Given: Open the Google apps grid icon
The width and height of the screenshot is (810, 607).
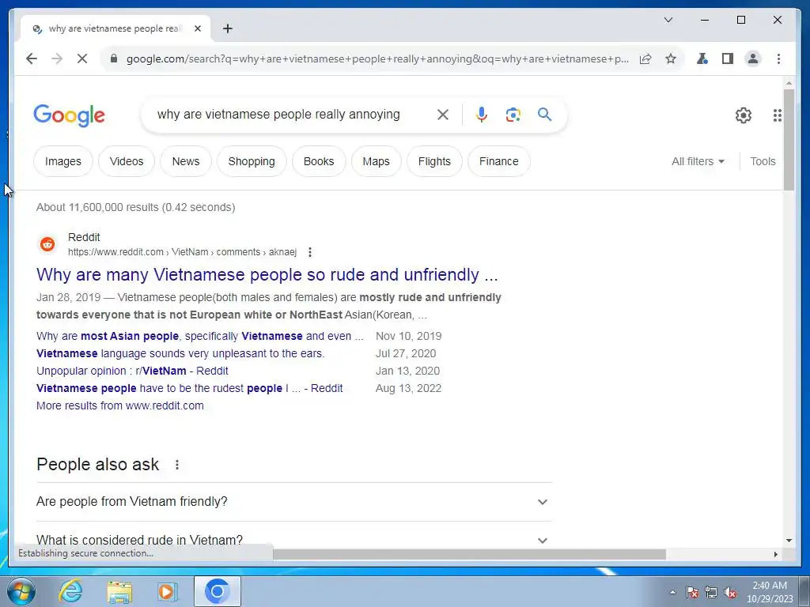Looking at the screenshot, I should (777, 115).
